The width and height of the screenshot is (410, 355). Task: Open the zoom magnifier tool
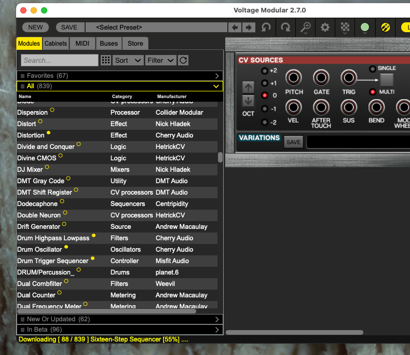[305, 28]
